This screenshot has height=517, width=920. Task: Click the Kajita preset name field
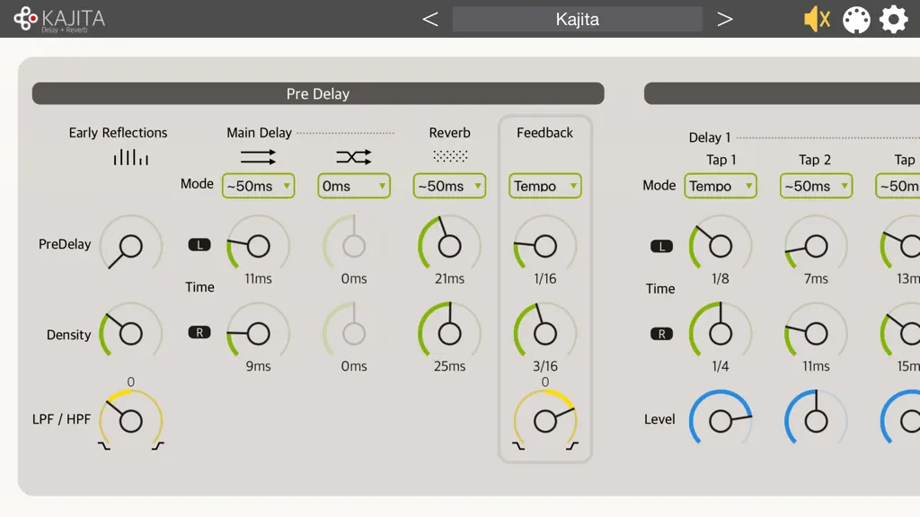(578, 20)
